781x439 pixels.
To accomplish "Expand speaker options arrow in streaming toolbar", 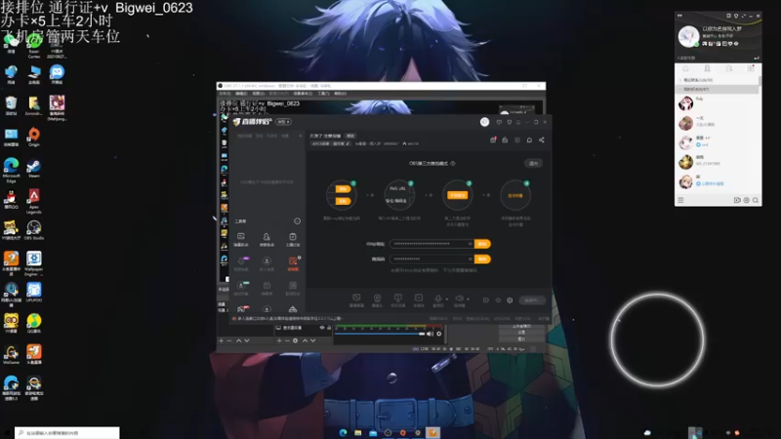I will click(x=468, y=299).
